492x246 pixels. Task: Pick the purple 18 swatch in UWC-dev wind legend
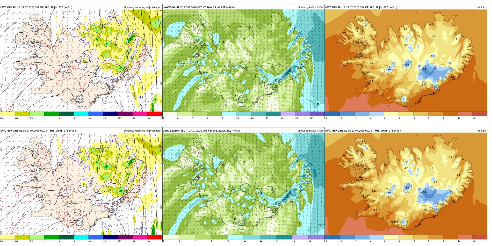click(x=316, y=237)
